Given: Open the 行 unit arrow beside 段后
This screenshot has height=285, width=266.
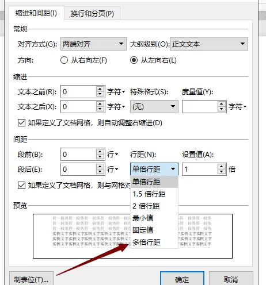Looking at the screenshot, I should pos(117,170).
